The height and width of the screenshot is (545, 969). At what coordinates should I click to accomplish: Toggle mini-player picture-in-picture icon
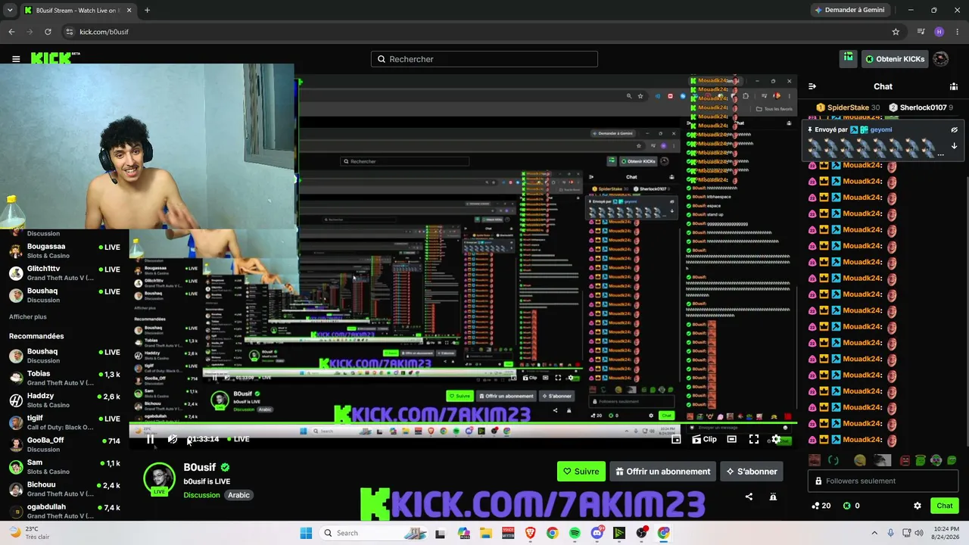[x=676, y=439]
